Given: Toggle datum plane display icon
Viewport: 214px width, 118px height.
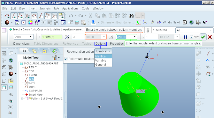Looking at the screenshot, I should click(x=7, y=16).
